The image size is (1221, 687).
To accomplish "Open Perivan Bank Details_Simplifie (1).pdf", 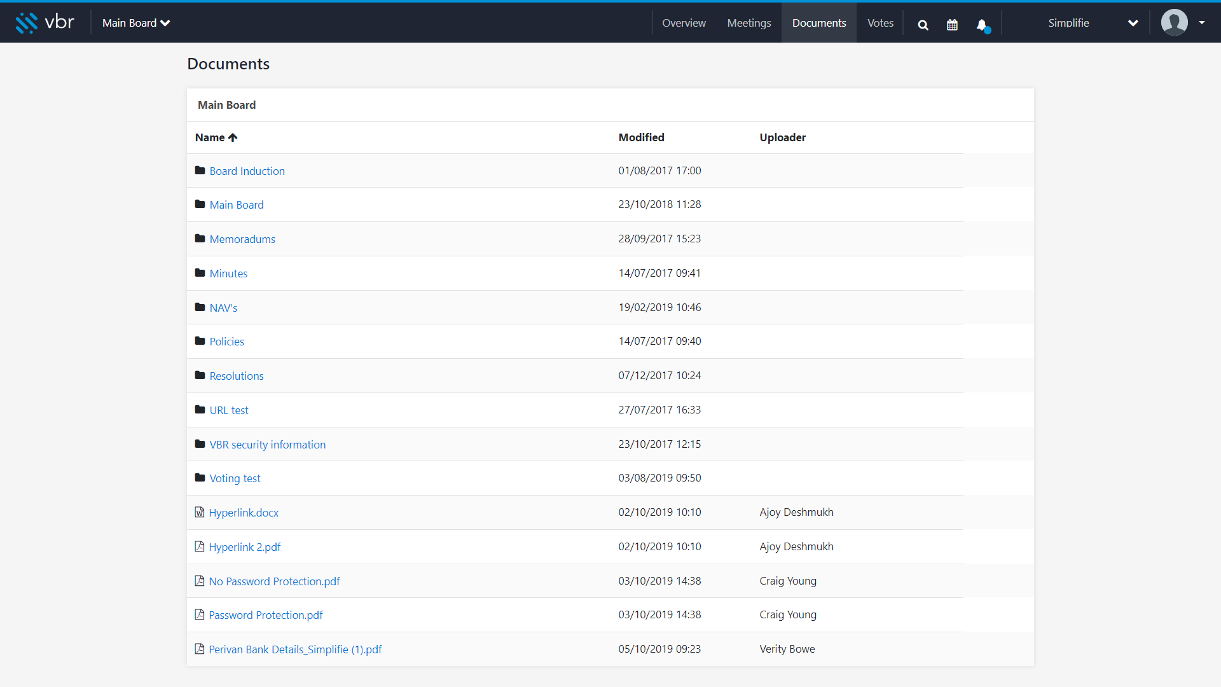I will 295,649.
